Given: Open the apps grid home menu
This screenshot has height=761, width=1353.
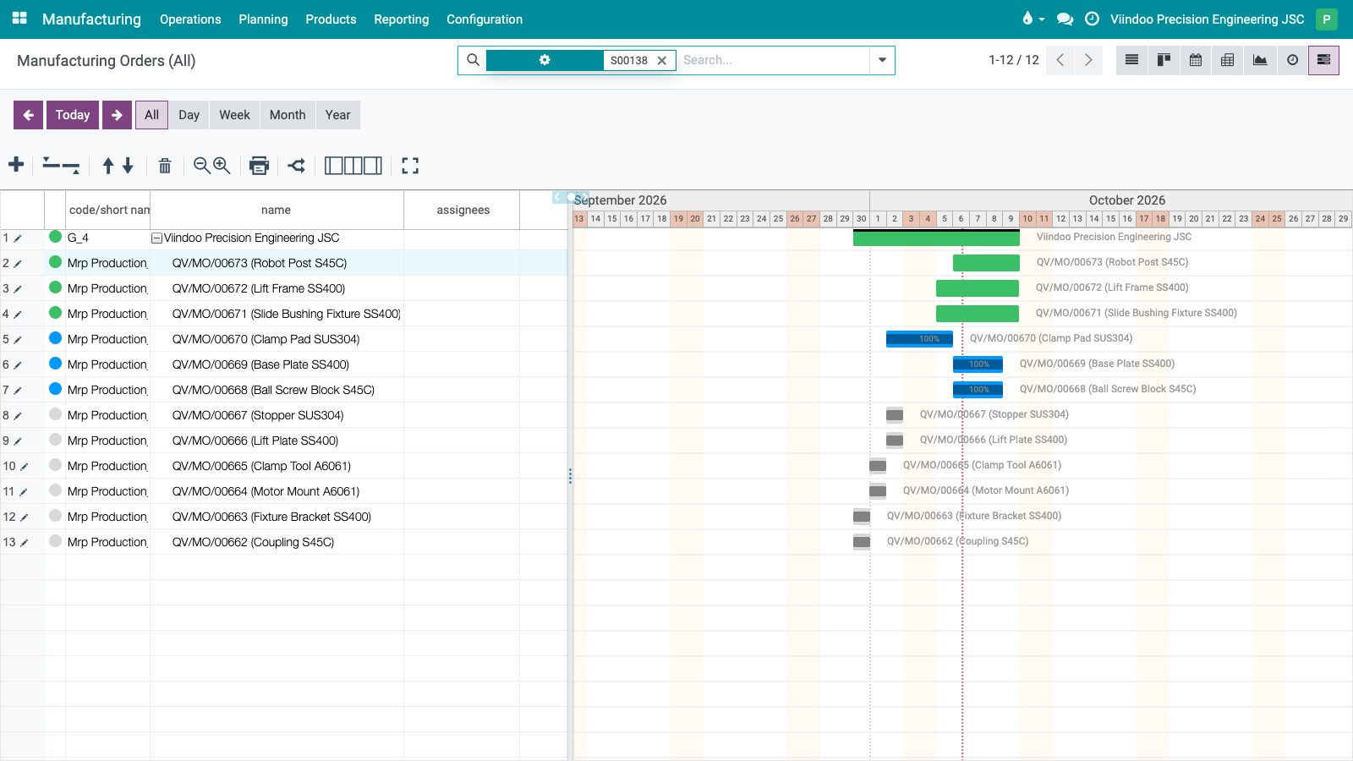Looking at the screenshot, I should [x=19, y=19].
